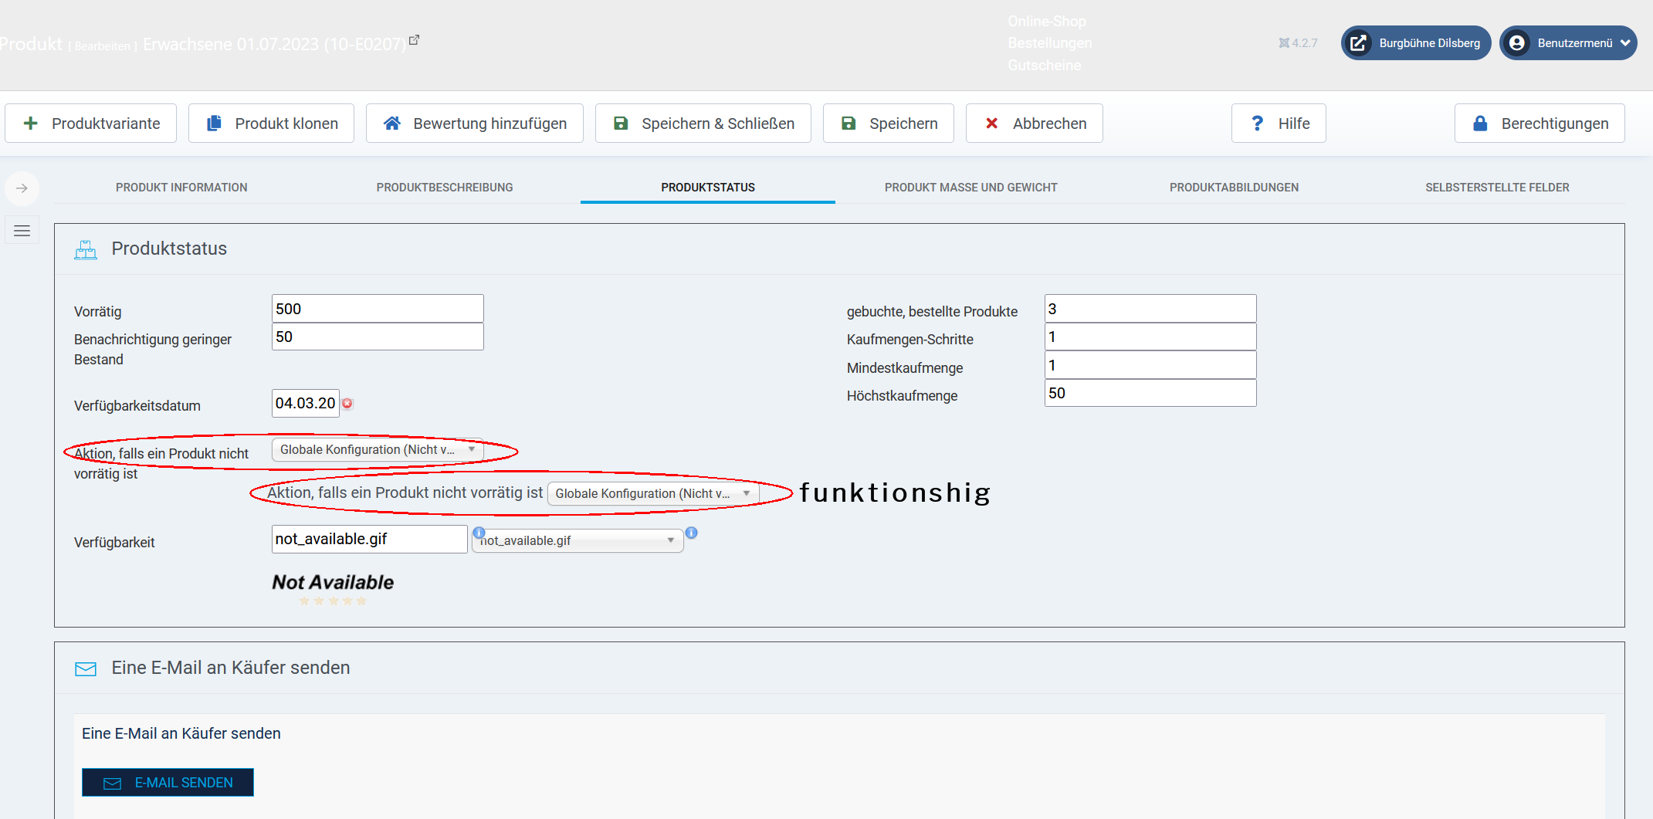
Task: Open Berechtigungen via the lock button
Action: 1539,124
